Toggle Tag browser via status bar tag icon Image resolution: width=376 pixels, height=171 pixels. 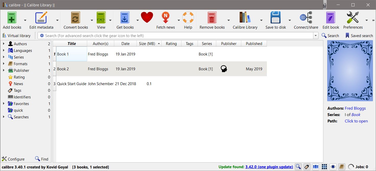coord(307,167)
